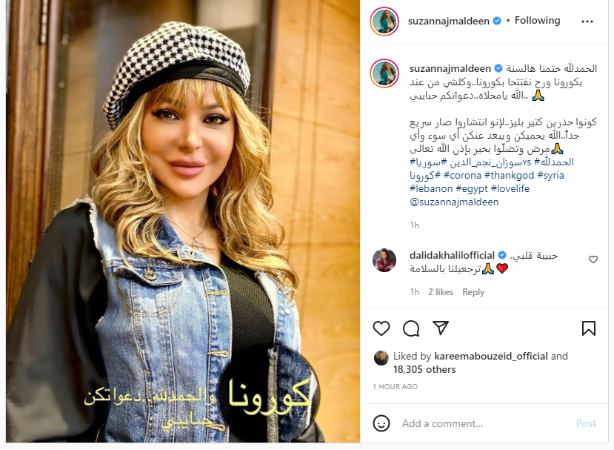Like the post with heart icon
Image resolution: width=614 pixels, height=450 pixels.
(381, 328)
